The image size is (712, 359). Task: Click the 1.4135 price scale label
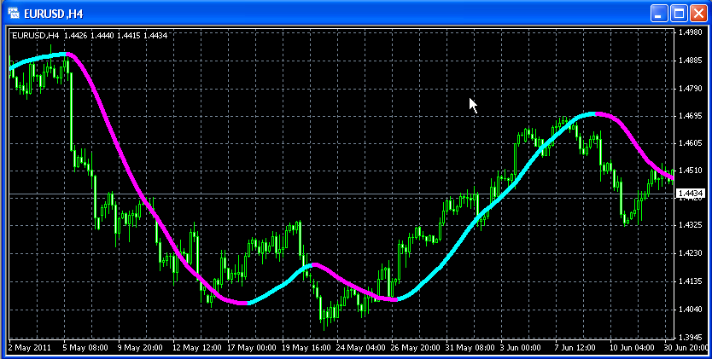point(692,281)
